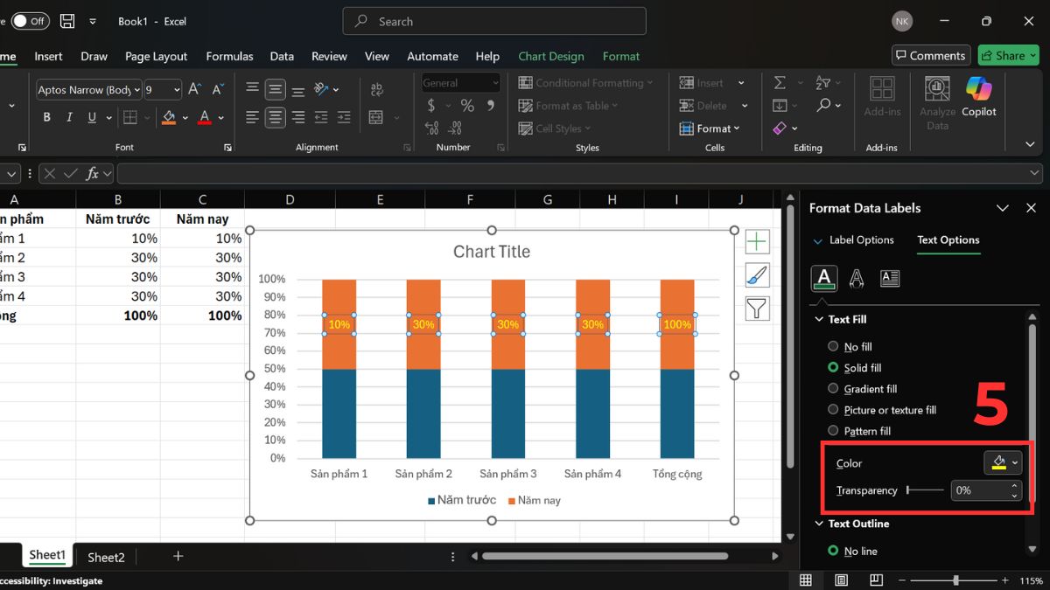This screenshot has width=1050, height=590.
Task: Choose the Gradient fill option
Action: 833,389
